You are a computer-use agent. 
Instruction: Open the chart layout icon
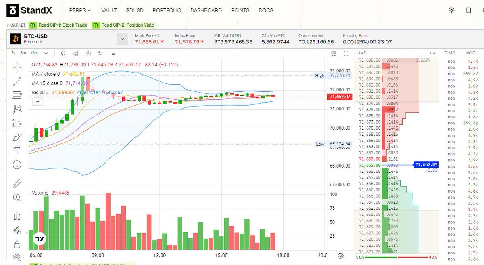coord(334,53)
